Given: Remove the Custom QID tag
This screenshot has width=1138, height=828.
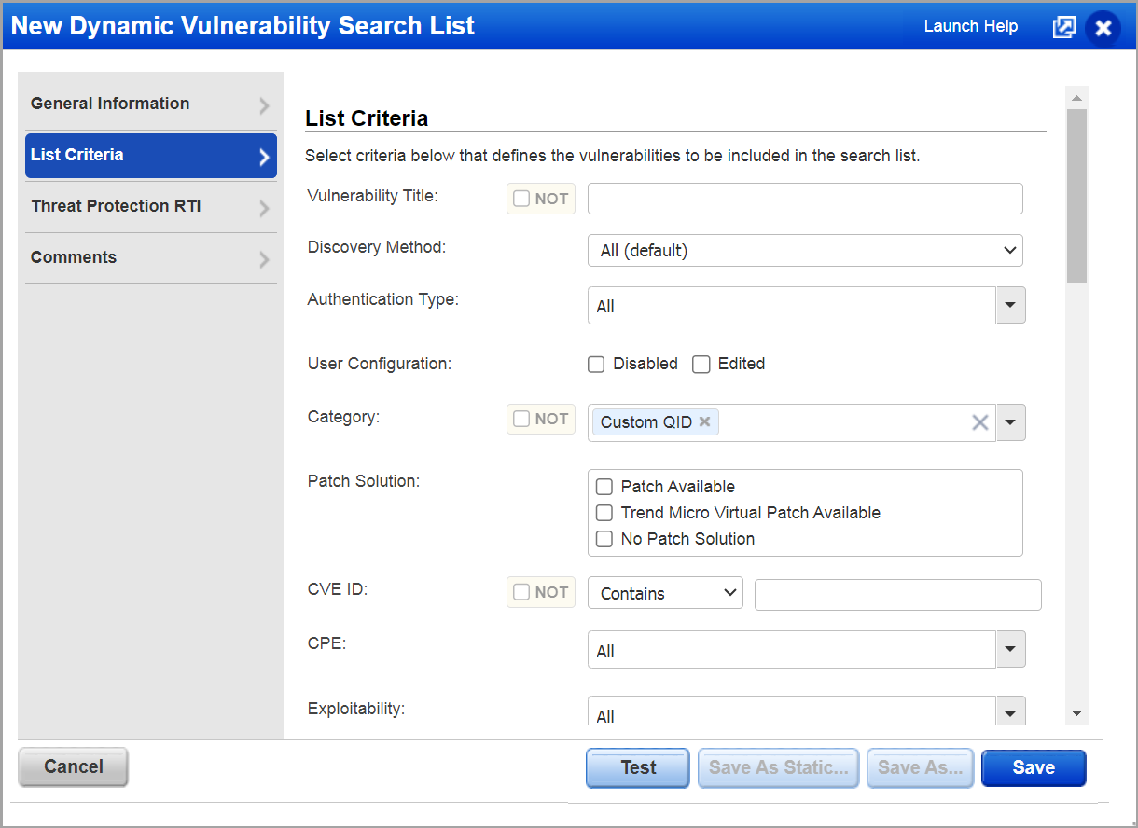Looking at the screenshot, I should (x=705, y=421).
